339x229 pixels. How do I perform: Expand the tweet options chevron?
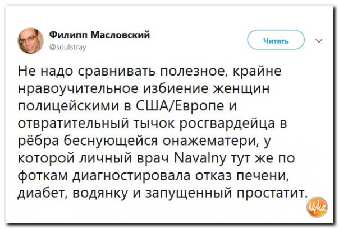click(319, 40)
